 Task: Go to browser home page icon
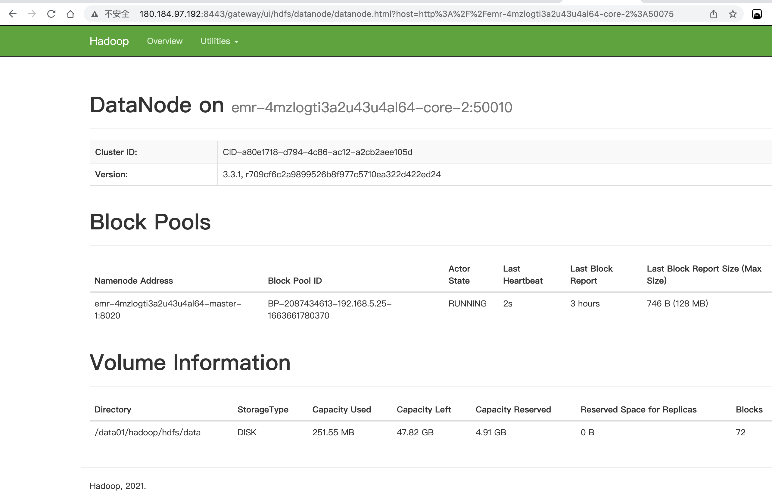coord(70,14)
